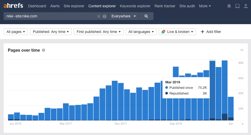Screen dimensions: 251x135
Task: Click Add filter button
Action: click(211, 32)
